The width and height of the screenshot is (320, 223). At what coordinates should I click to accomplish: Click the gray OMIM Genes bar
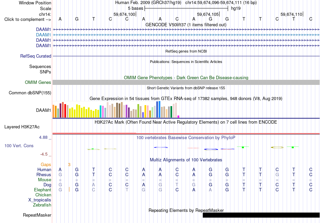(x=186, y=83)
